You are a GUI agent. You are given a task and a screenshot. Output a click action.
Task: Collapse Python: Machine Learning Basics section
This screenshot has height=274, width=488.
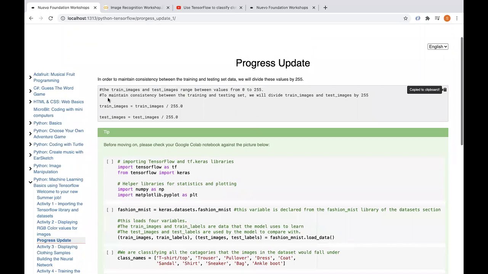[30, 182]
